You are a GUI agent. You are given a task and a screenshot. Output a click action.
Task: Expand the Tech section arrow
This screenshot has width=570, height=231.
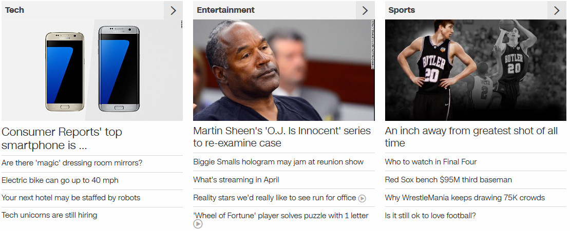174,11
